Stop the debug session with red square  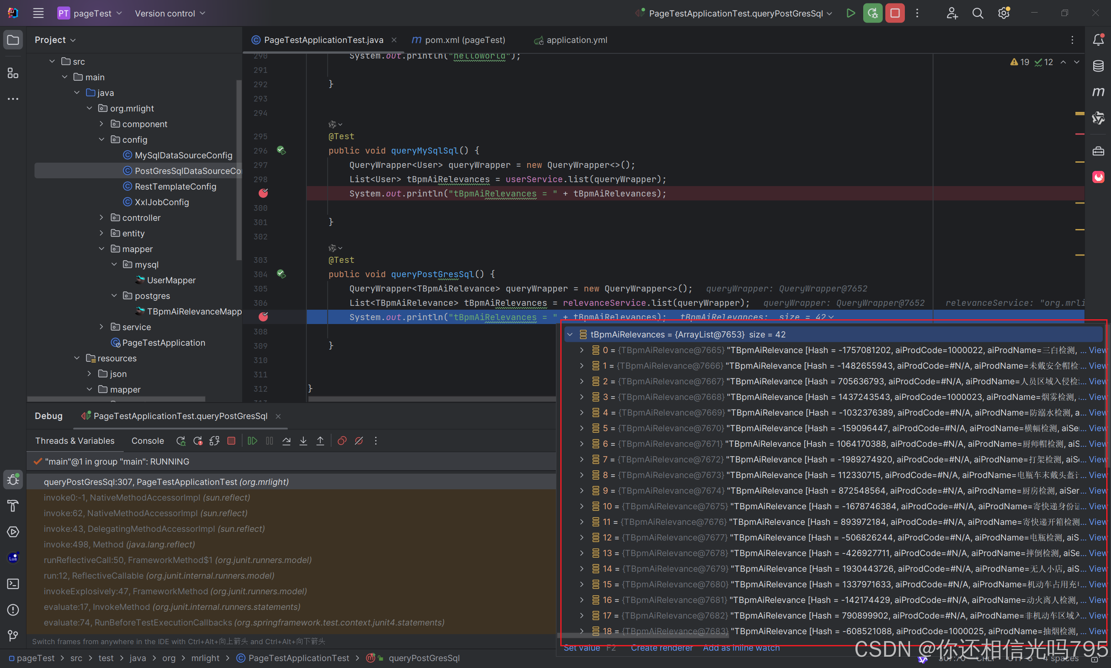tap(894, 13)
